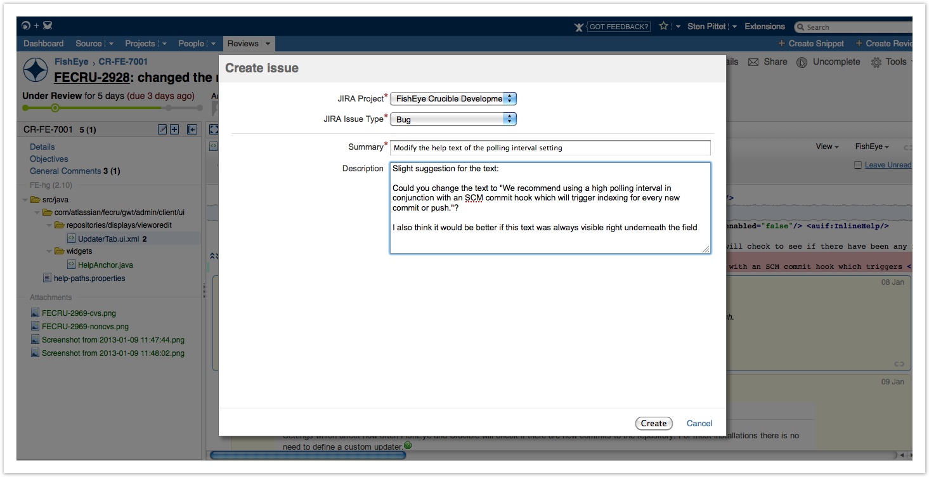This screenshot has width=929, height=477.
Task: Click the review progress timeline marker
Action: [55, 108]
